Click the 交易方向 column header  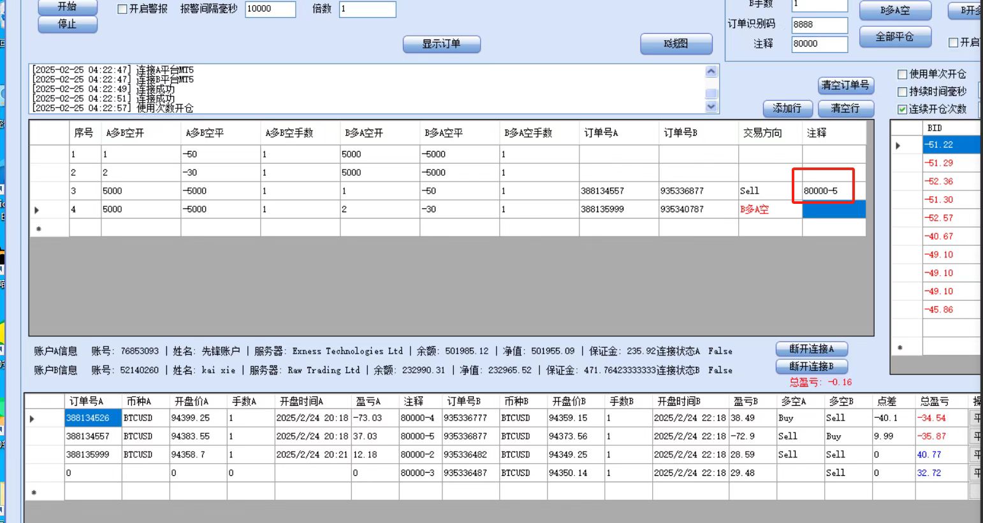[x=762, y=133]
